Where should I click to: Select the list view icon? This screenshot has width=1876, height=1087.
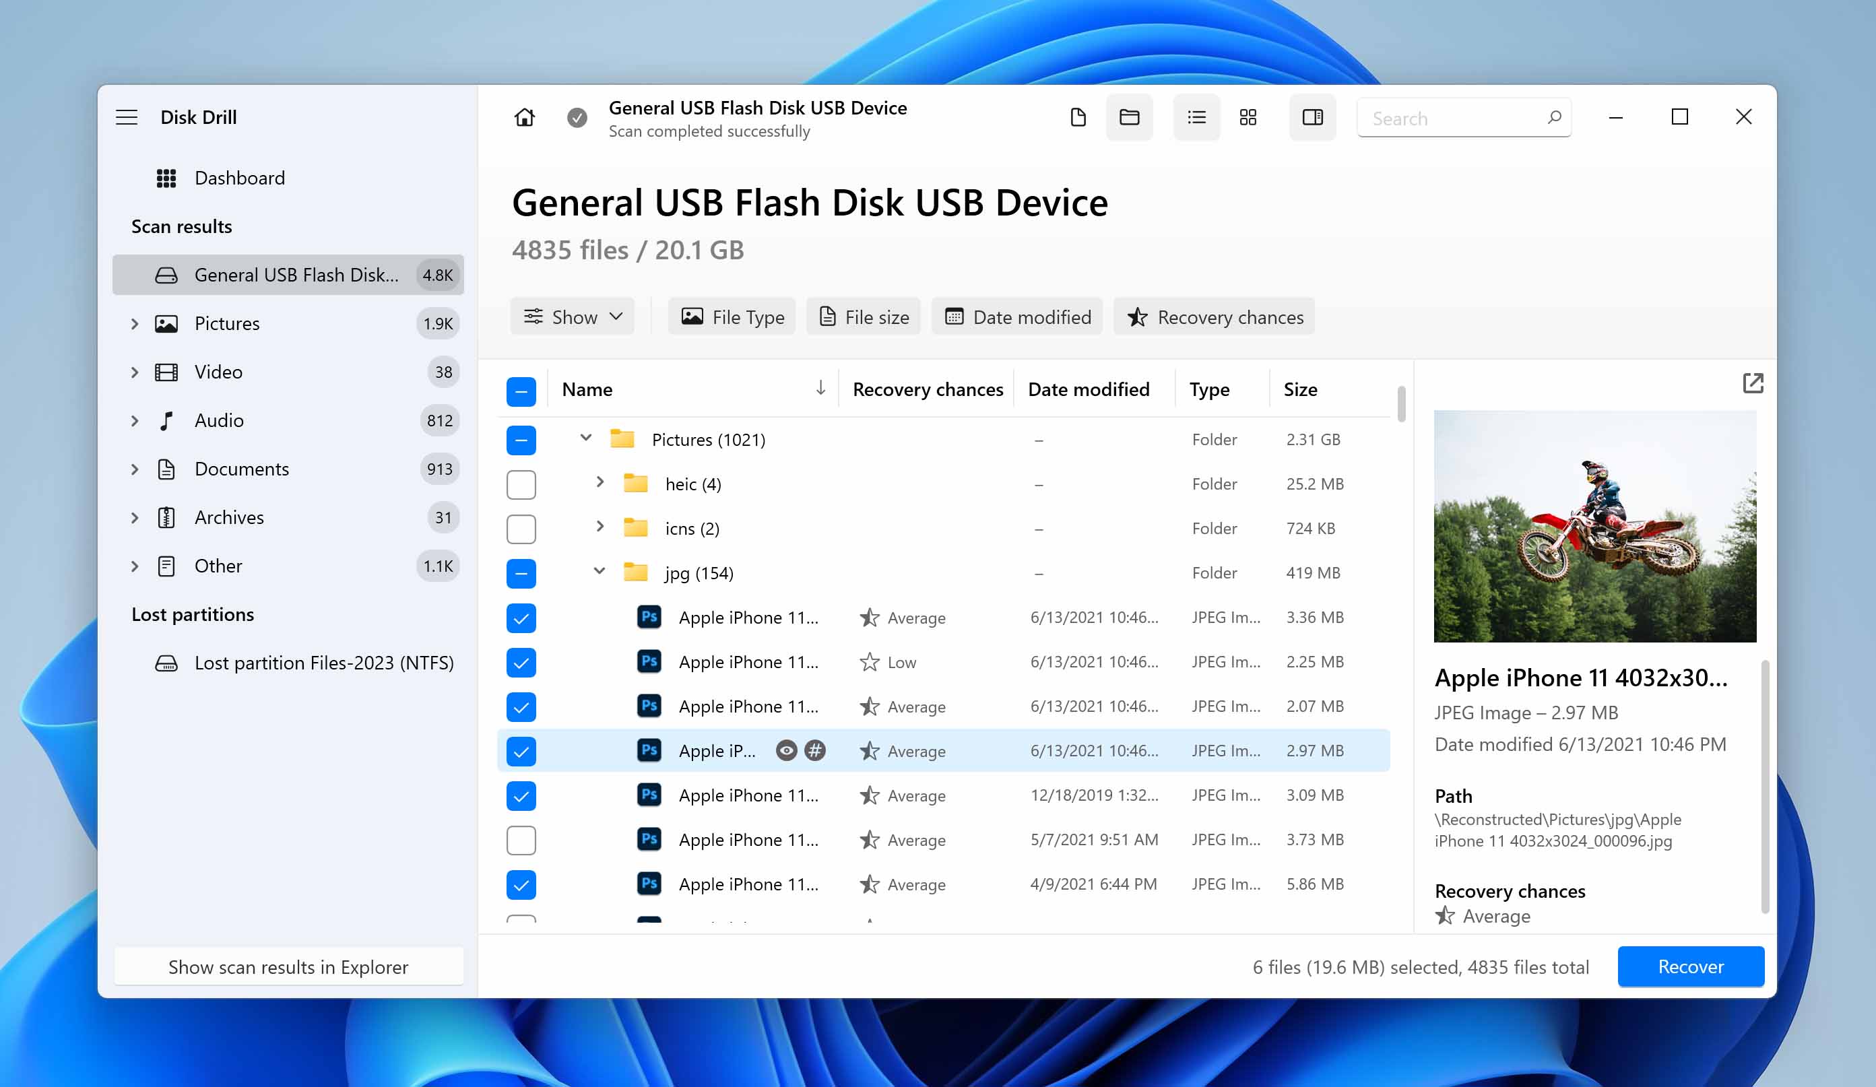1196,117
